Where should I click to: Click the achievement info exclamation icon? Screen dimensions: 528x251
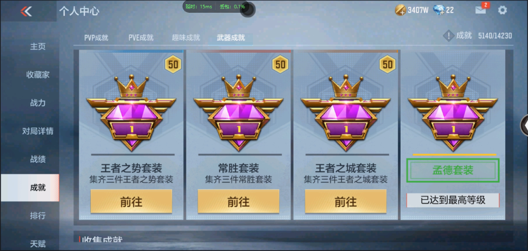(x=448, y=36)
